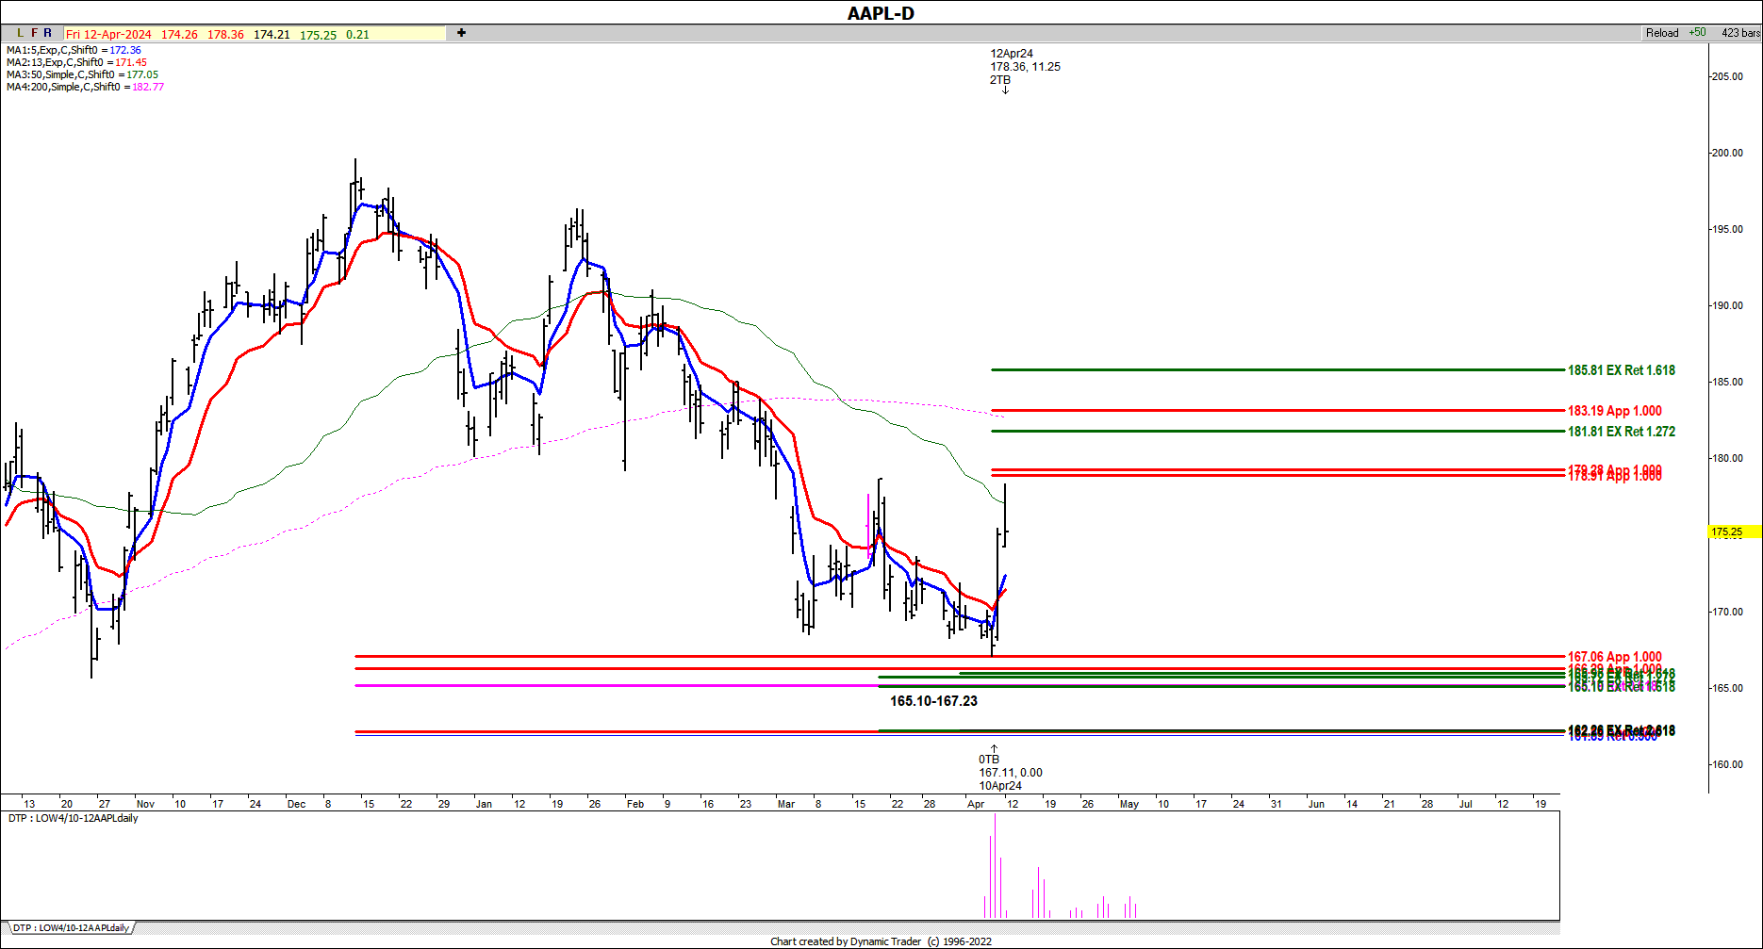Screen dimensions: 1763x949
Task: Click the Reload button
Action: tap(1662, 33)
